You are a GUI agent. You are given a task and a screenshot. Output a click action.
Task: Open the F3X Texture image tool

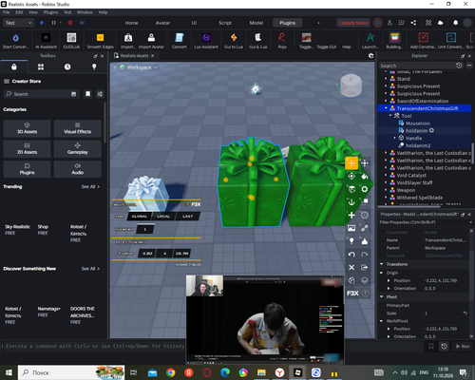[351, 228]
